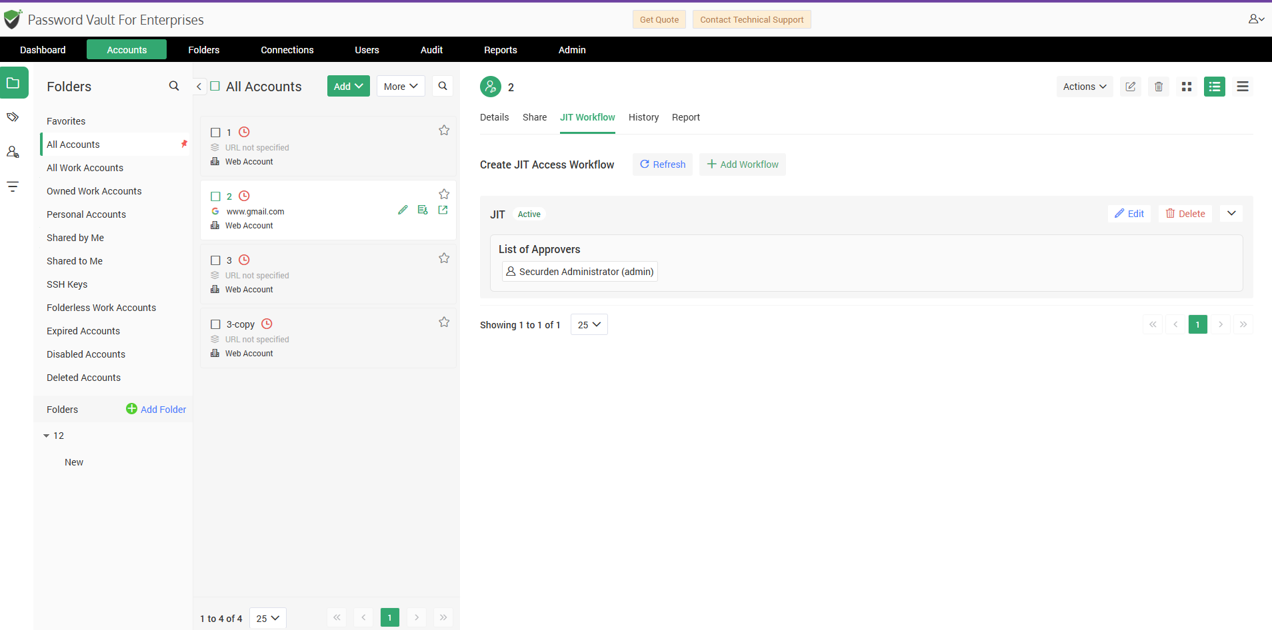Switch to the Share tab
Screen dimensions: 1272x630
pos(535,117)
